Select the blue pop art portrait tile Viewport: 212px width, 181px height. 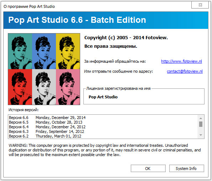(x=44, y=51)
